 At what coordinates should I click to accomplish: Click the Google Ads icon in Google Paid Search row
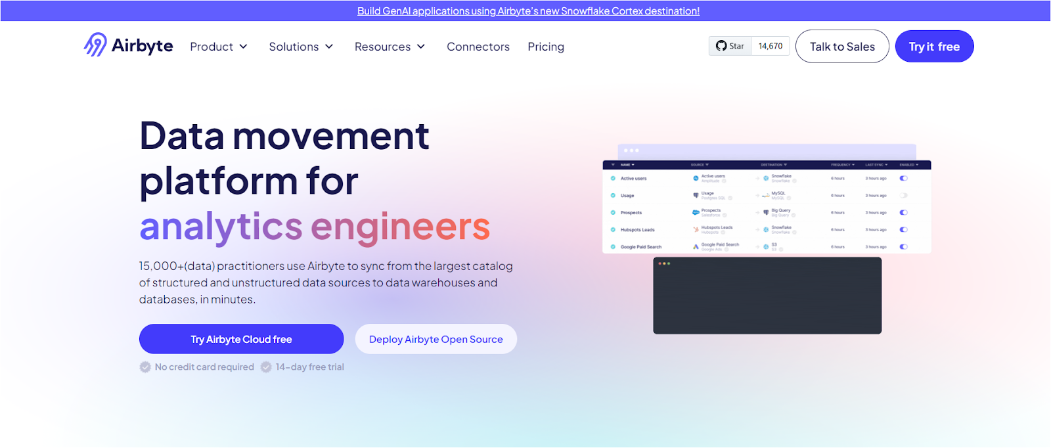[x=696, y=247]
